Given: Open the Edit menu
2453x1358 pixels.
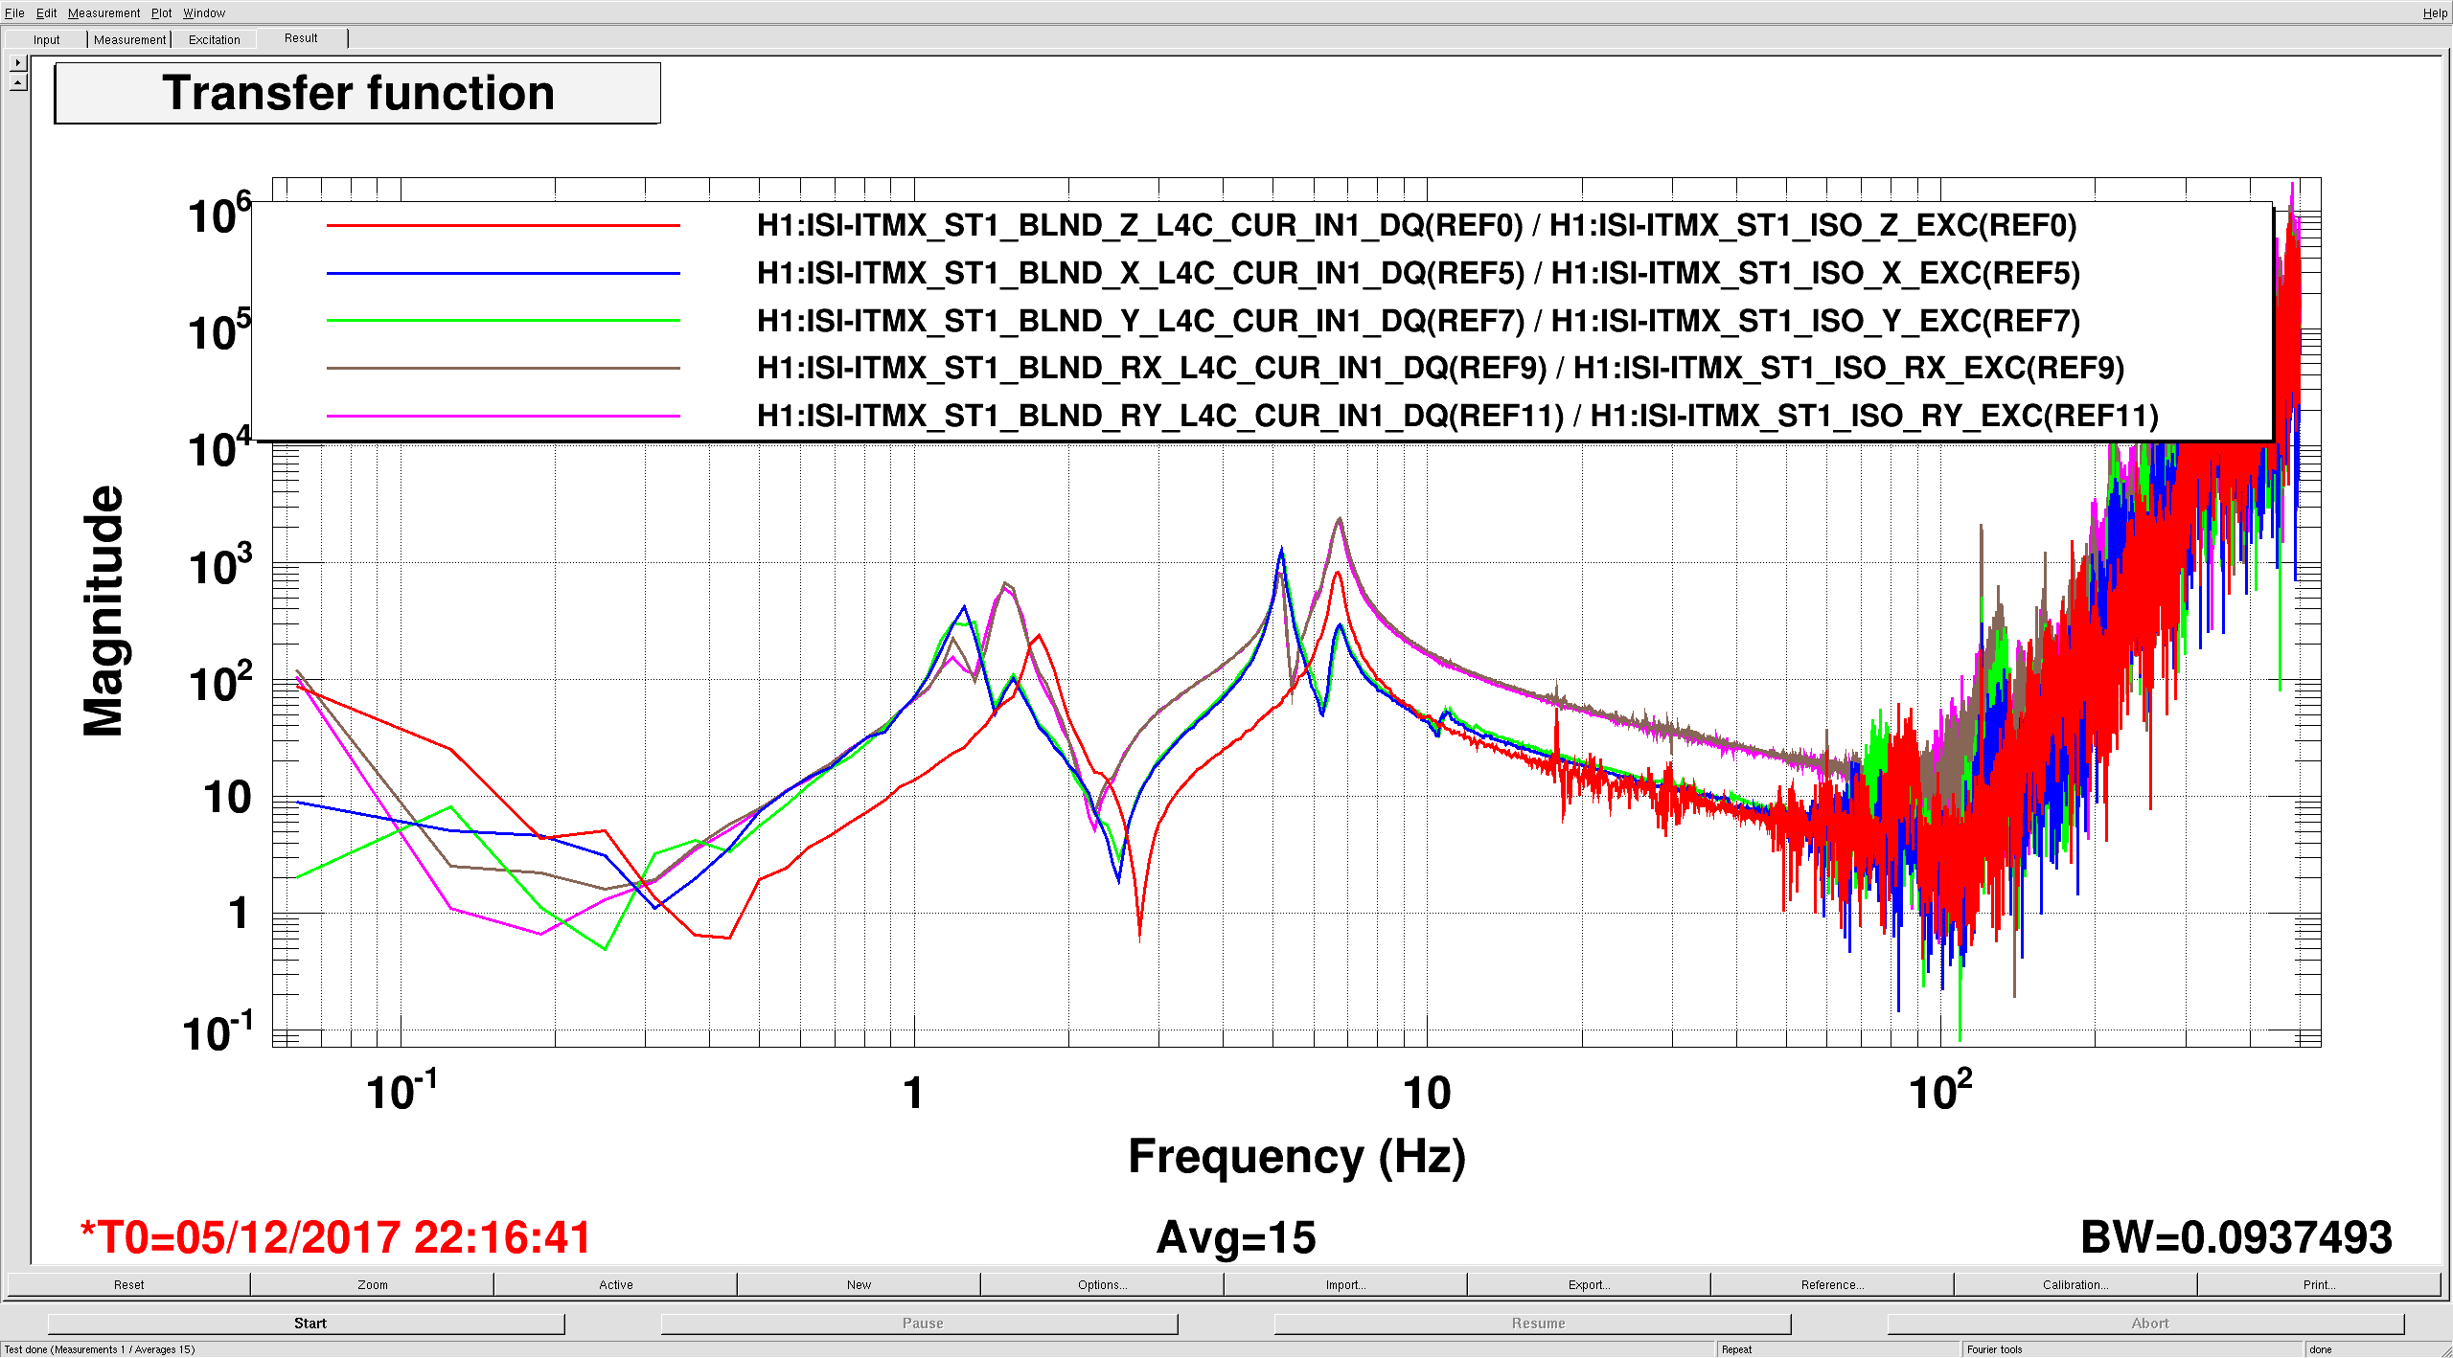Looking at the screenshot, I should click(46, 12).
